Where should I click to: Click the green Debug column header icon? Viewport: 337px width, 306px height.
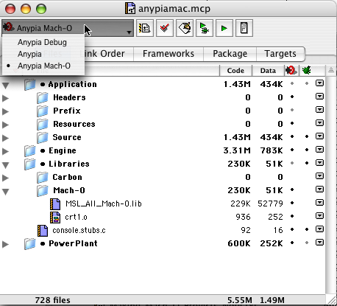pyautogui.click(x=306, y=71)
